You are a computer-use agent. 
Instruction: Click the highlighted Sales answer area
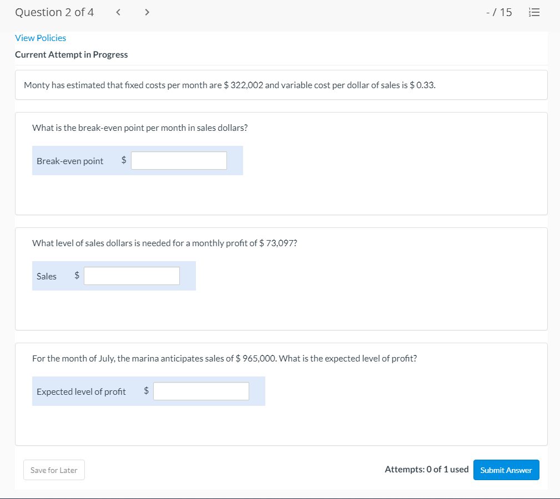(114, 276)
